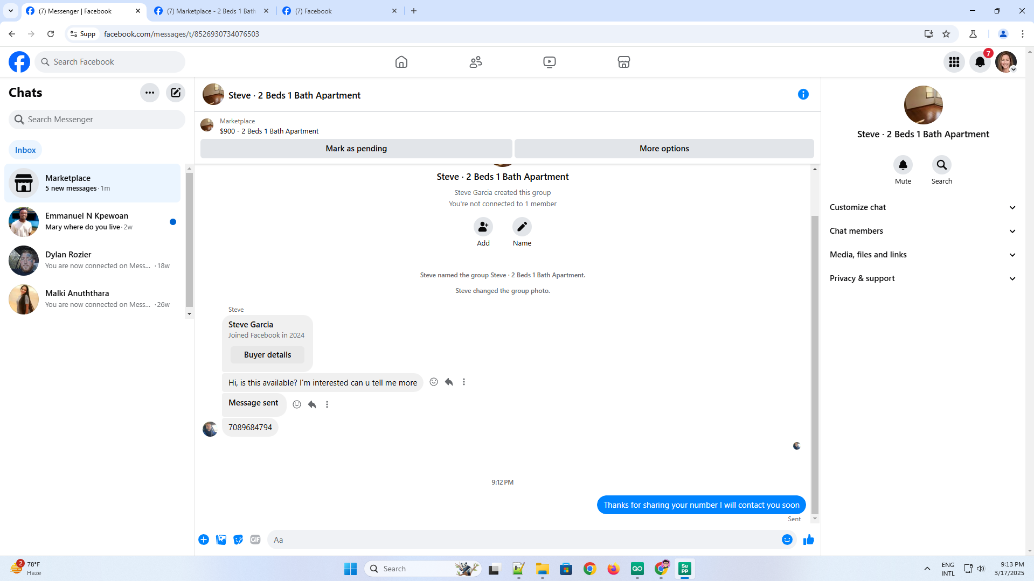Open the account profile picture menu

coord(1006,62)
